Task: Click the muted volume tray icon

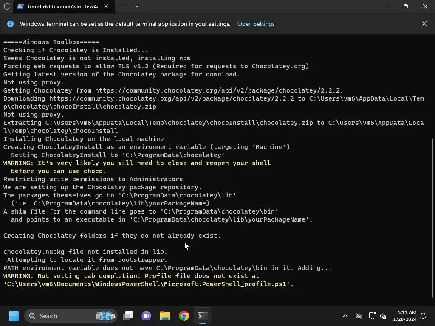Action: tap(383, 316)
